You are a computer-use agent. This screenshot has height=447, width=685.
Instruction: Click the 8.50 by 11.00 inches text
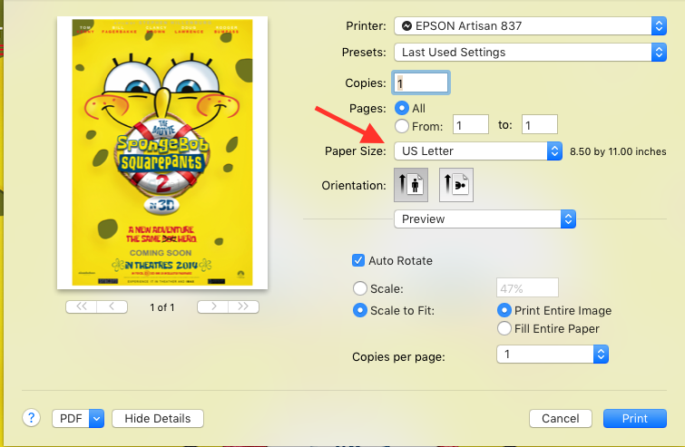coord(618,151)
